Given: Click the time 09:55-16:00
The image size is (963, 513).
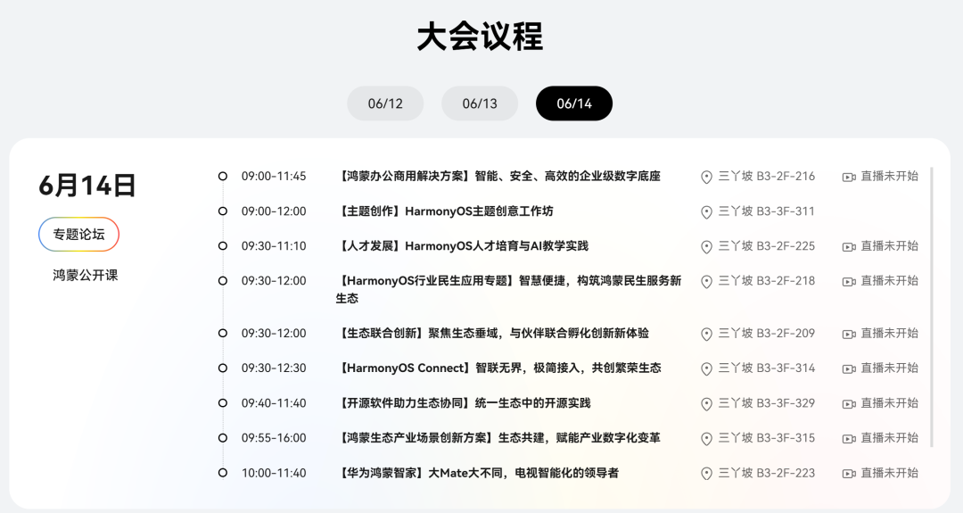Looking at the screenshot, I should tap(274, 438).
